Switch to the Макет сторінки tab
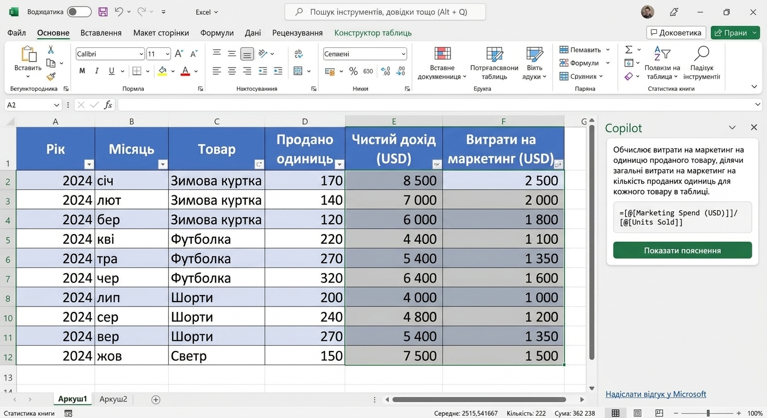Image resolution: width=767 pixels, height=418 pixels. click(x=161, y=33)
